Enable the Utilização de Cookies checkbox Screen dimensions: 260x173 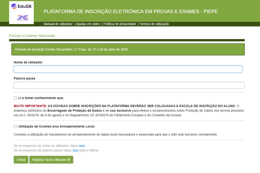15,126
